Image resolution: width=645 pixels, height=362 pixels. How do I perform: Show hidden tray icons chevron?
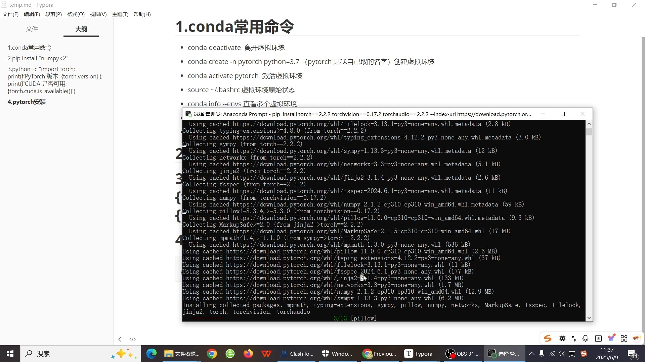click(x=531, y=354)
